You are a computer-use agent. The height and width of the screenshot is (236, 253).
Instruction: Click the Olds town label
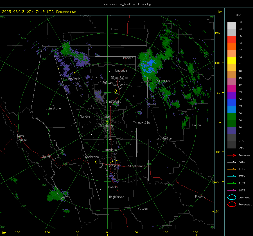point(107,117)
